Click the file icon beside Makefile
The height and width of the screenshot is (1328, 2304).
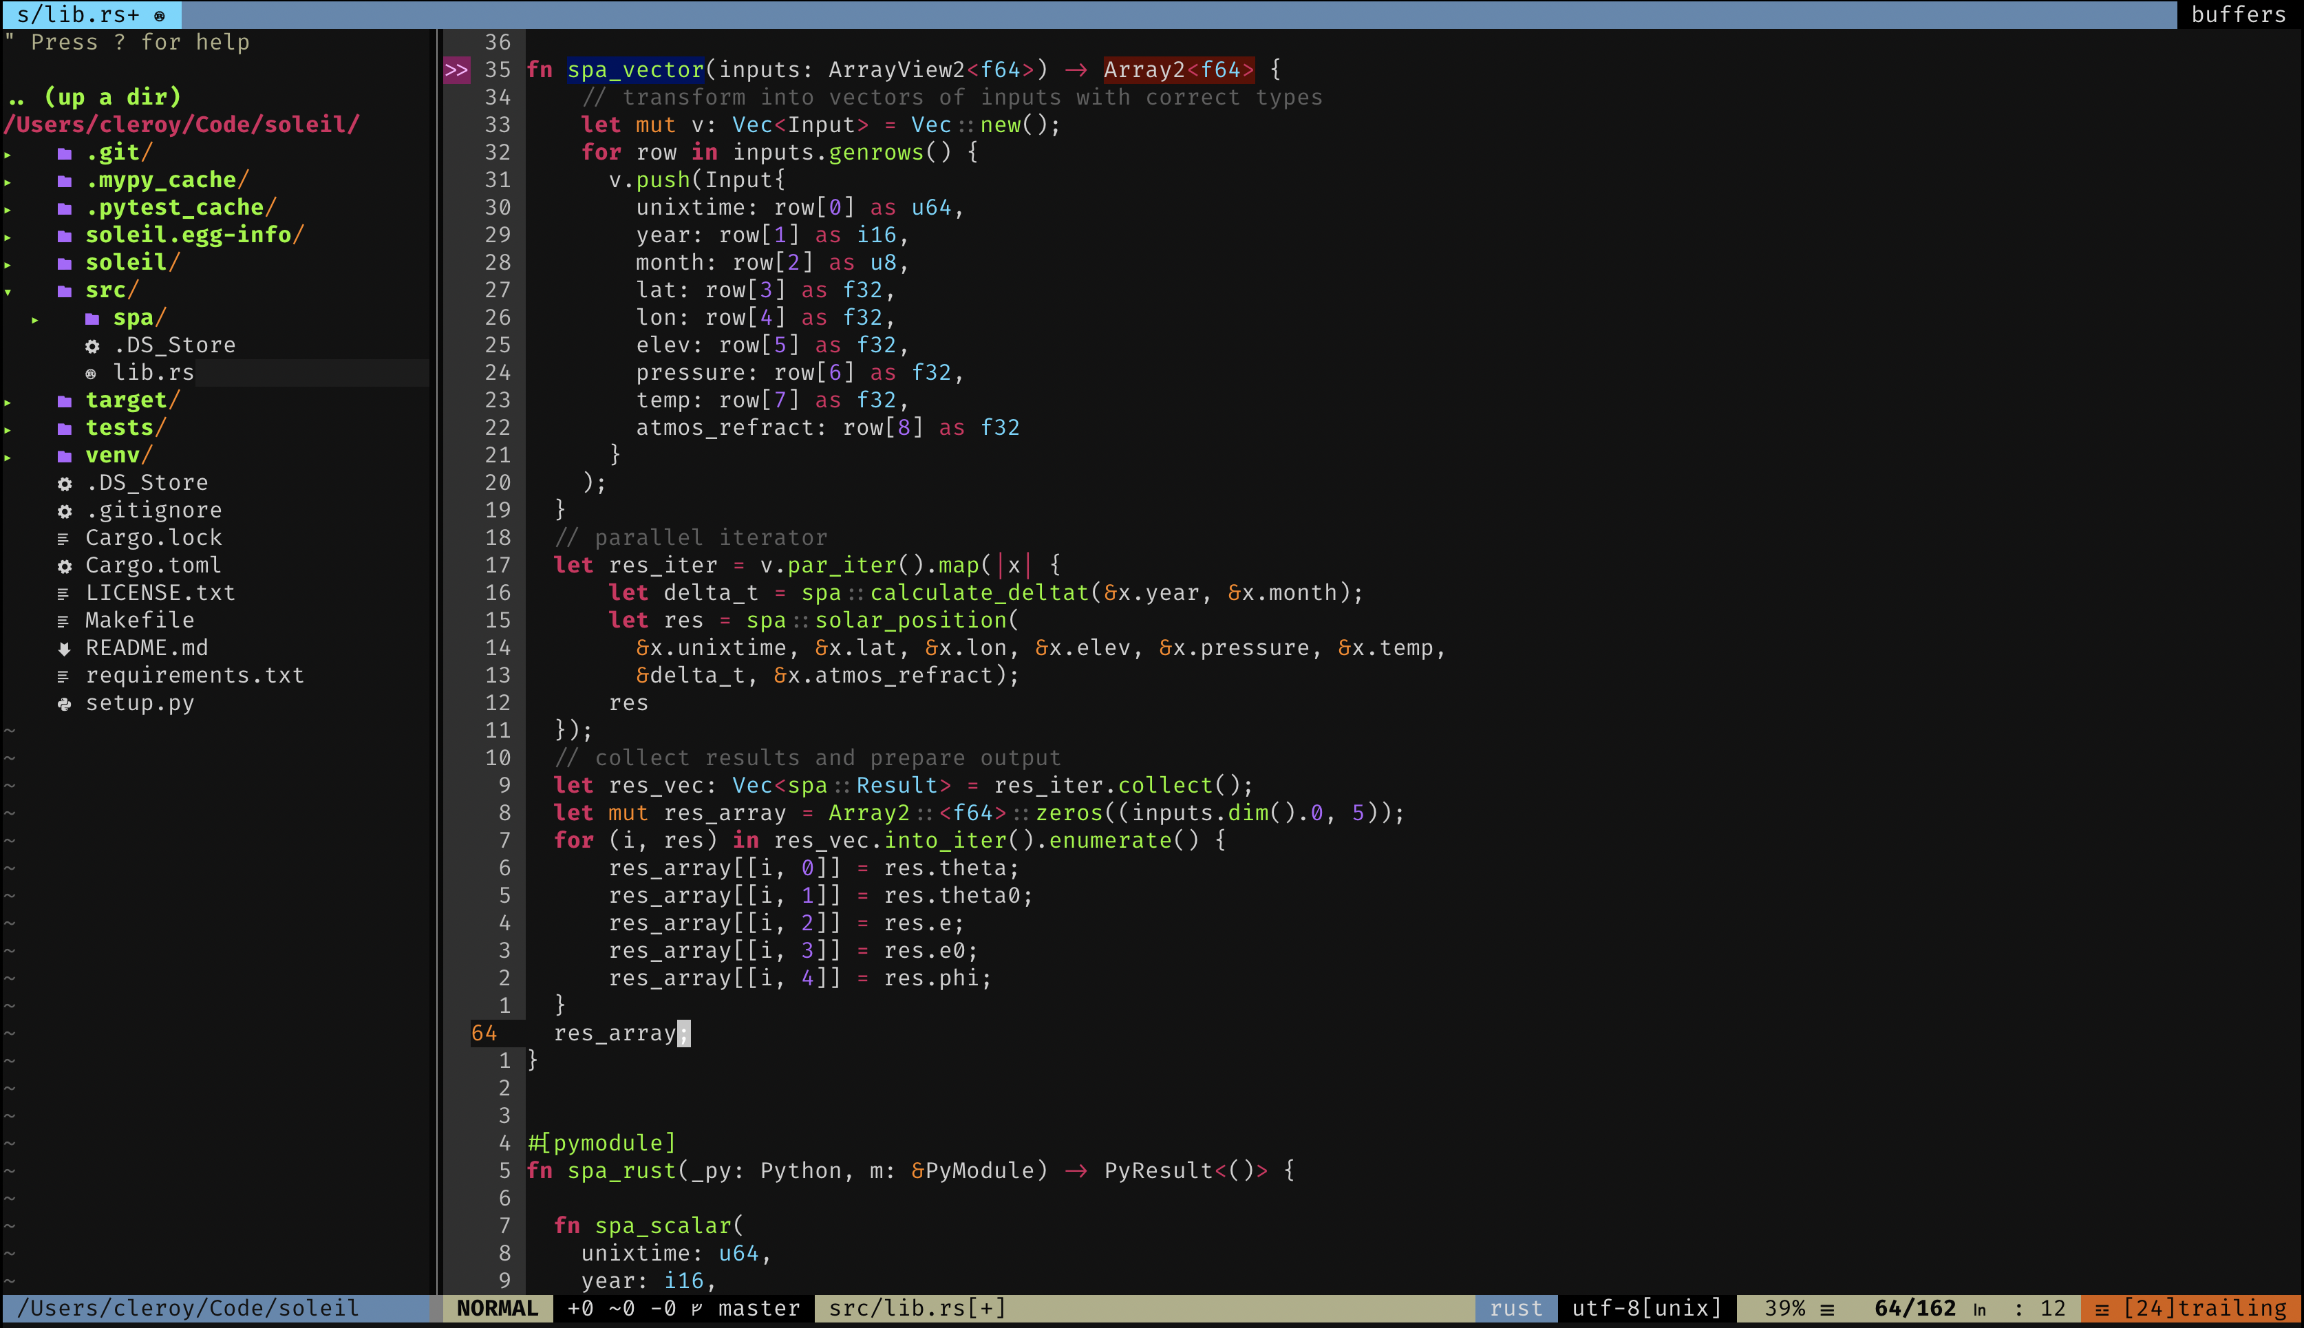[63, 621]
